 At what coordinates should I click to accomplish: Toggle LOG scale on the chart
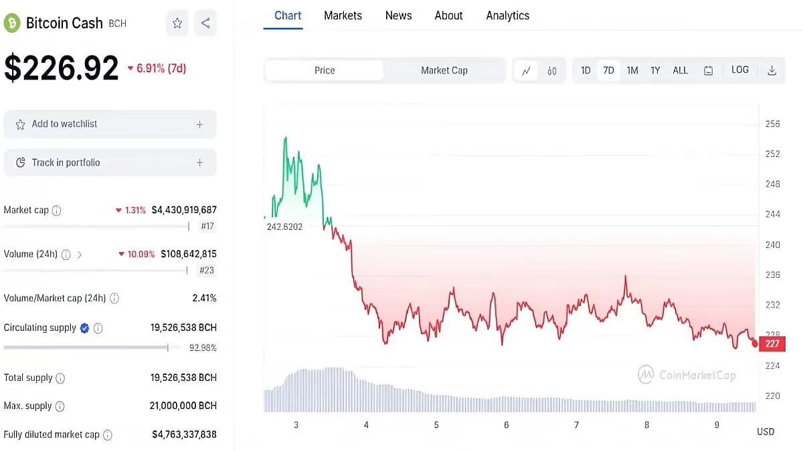(x=739, y=69)
